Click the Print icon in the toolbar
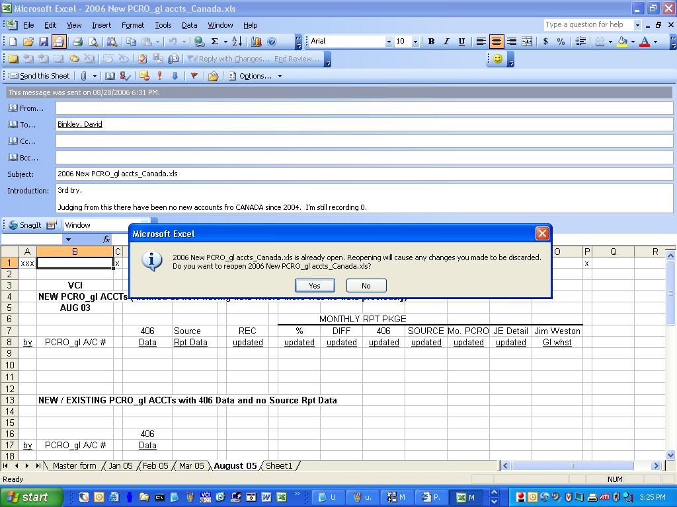The width and height of the screenshot is (677, 507). pos(77,42)
